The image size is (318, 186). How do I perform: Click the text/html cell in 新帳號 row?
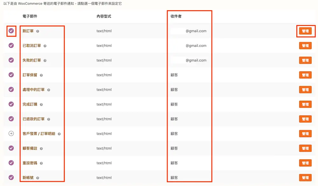point(104,178)
